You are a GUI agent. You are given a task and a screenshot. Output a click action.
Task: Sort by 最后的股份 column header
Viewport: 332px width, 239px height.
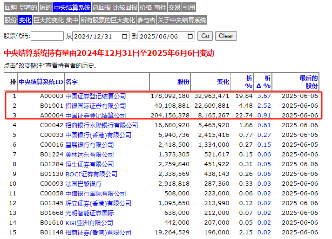click(x=309, y=82)
